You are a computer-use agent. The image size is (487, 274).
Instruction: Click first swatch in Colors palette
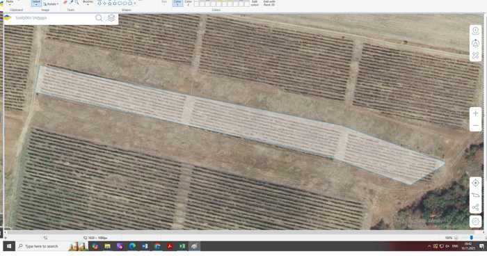(x=196, y=4)
